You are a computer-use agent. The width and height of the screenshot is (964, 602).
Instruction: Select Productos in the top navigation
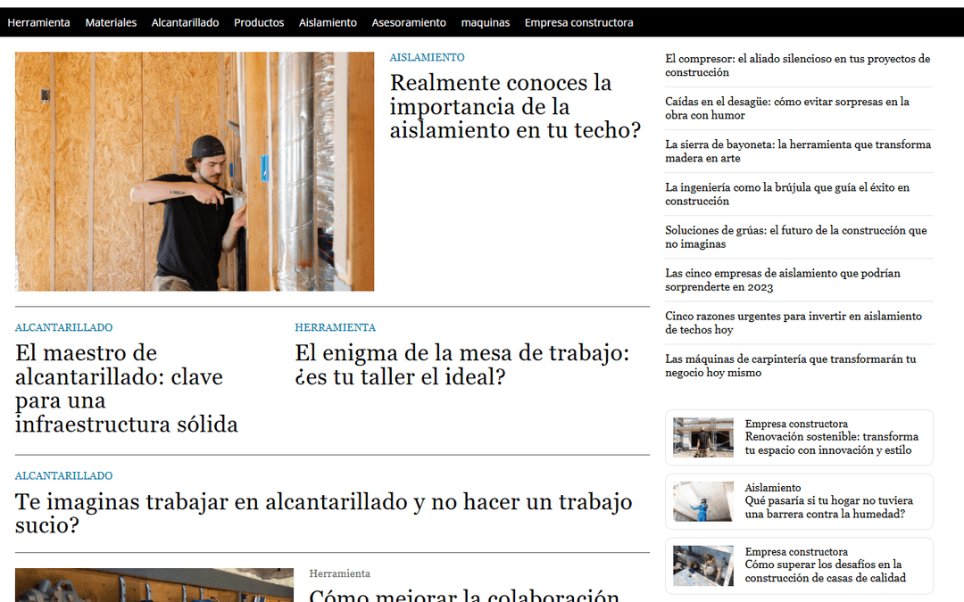click(x=259, y=22)
